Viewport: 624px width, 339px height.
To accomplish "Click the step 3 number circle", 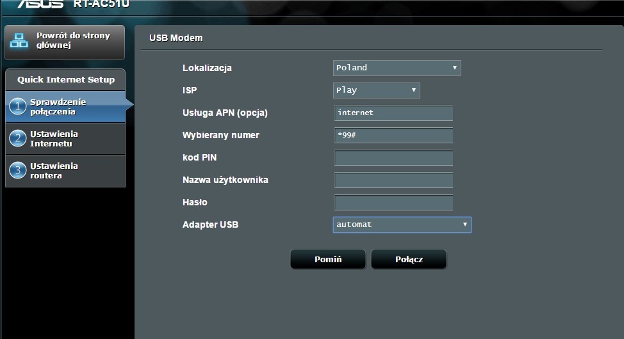I will point(18,171).
